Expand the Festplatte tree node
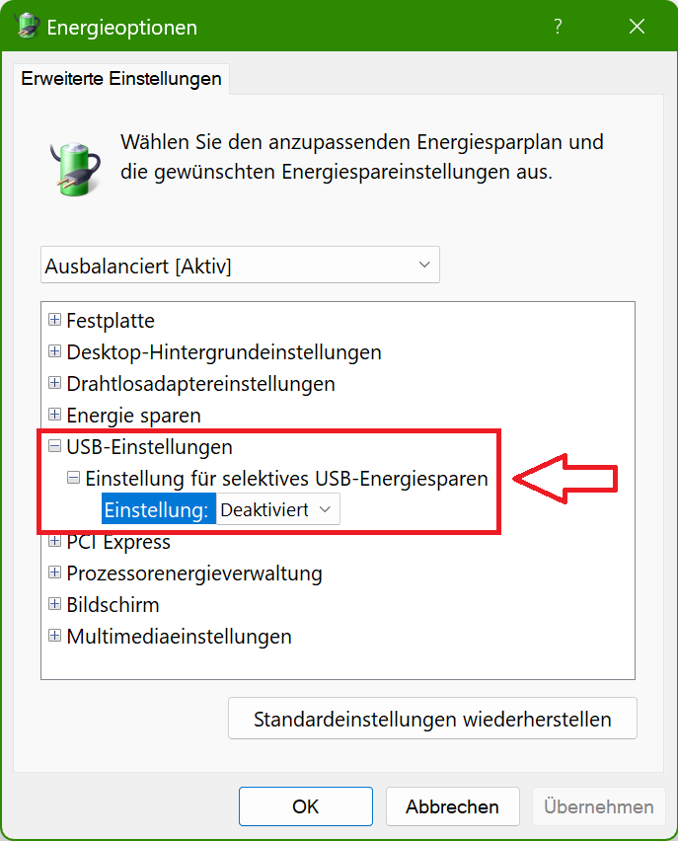678x841 pixels. pos(54,320)
